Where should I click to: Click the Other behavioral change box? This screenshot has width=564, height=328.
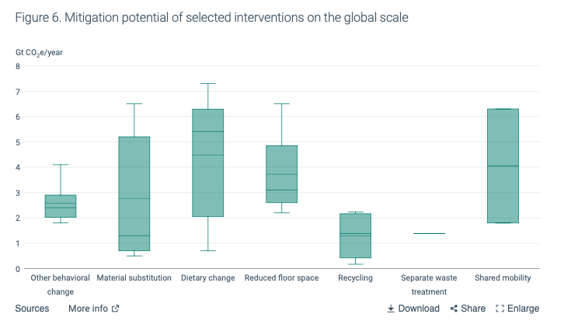coord(61,206)
